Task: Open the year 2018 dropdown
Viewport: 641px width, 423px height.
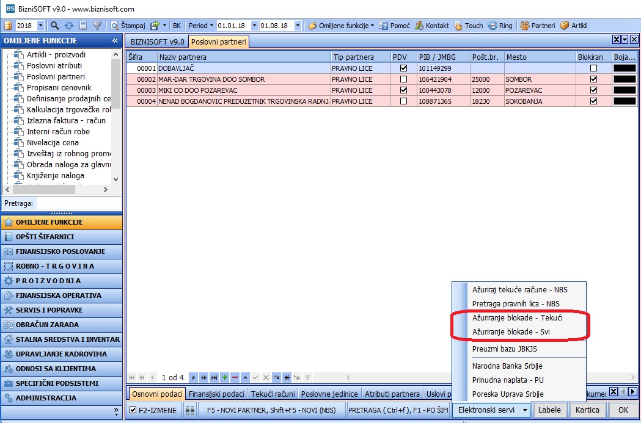Action: click(40, 26)
